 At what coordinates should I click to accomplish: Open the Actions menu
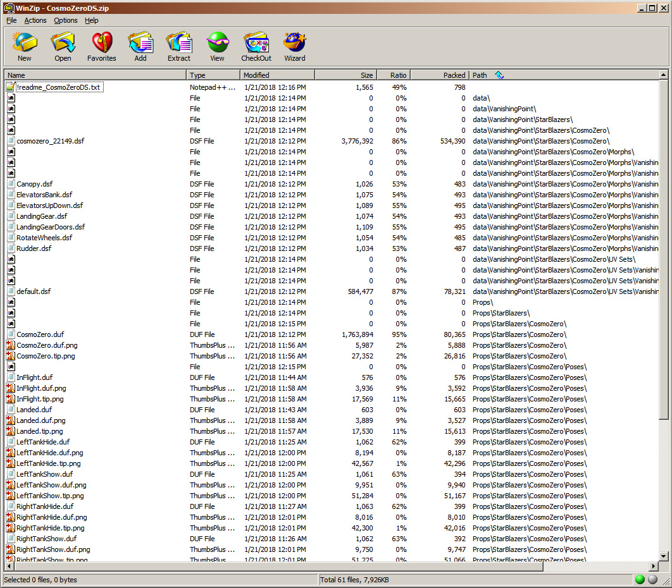35,20
